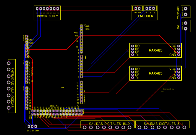The image size is (196, 135).
Task: Select DI pad on upper MAX485
Action: click(132, 54)
